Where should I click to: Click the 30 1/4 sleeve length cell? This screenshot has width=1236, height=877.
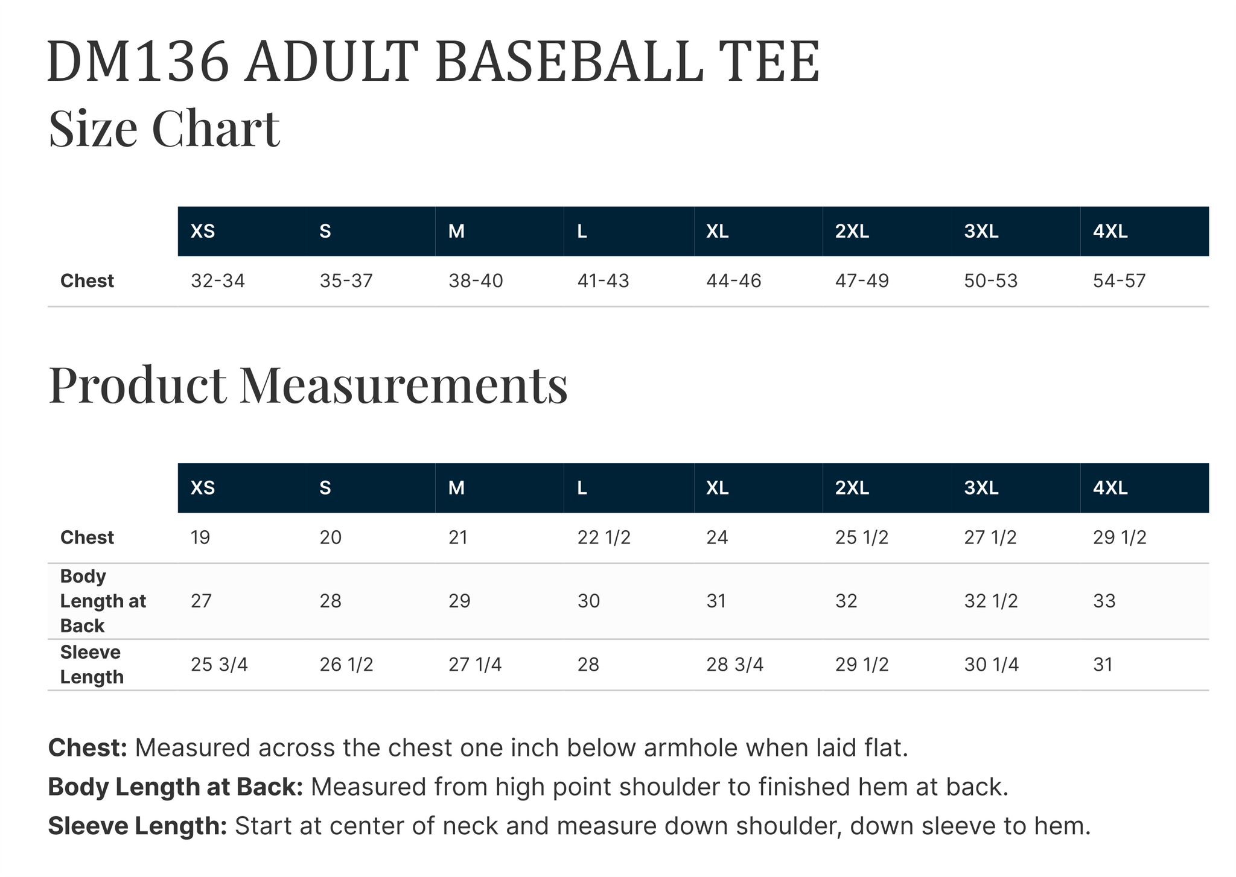tap(991, 665)
